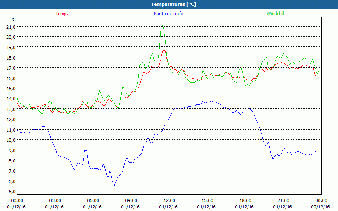This screenshot has height=211, width=338.
Task: Click the '09:00' time axis label
Action: pos(131,201)
